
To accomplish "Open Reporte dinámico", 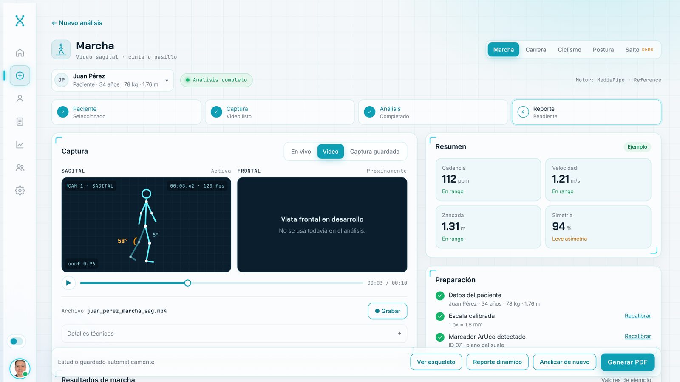I will coord(497,362).
